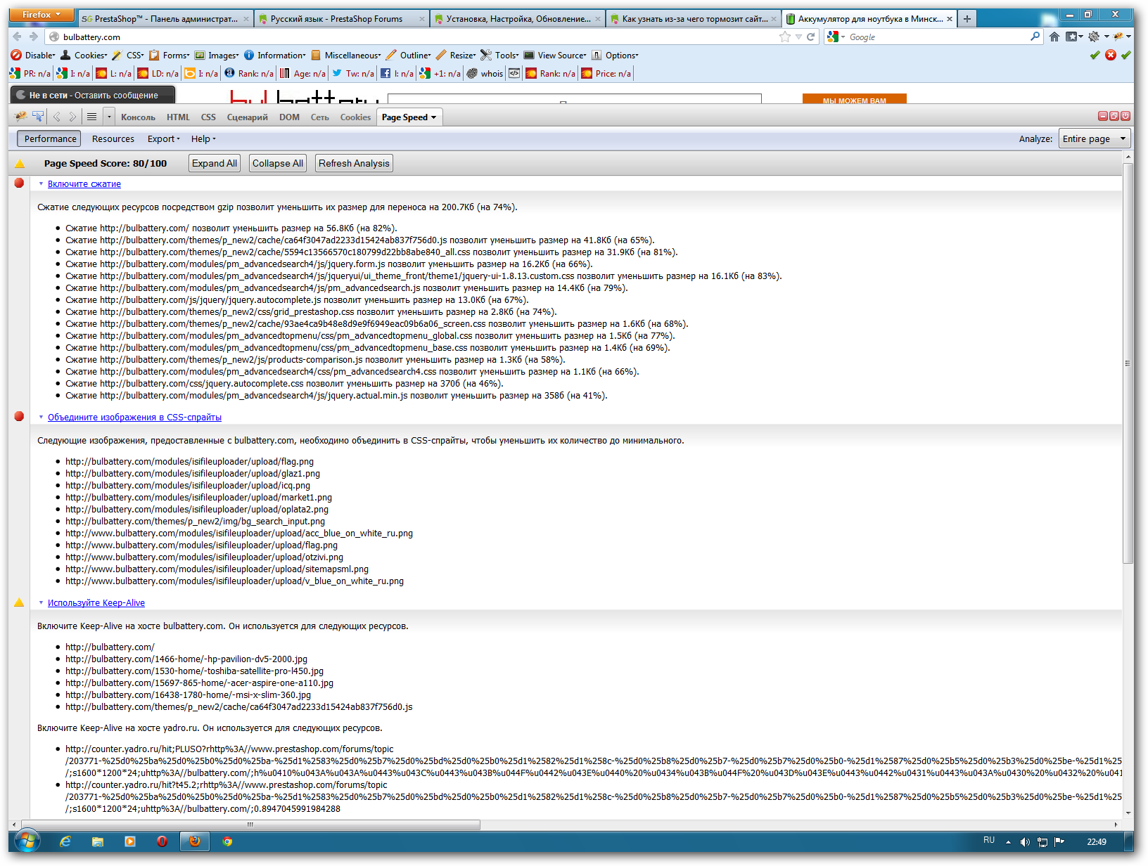Click the Firebug history forward arrow
Image resolution: width=1148 pixels, height=866 pixels.
[72, 117]
